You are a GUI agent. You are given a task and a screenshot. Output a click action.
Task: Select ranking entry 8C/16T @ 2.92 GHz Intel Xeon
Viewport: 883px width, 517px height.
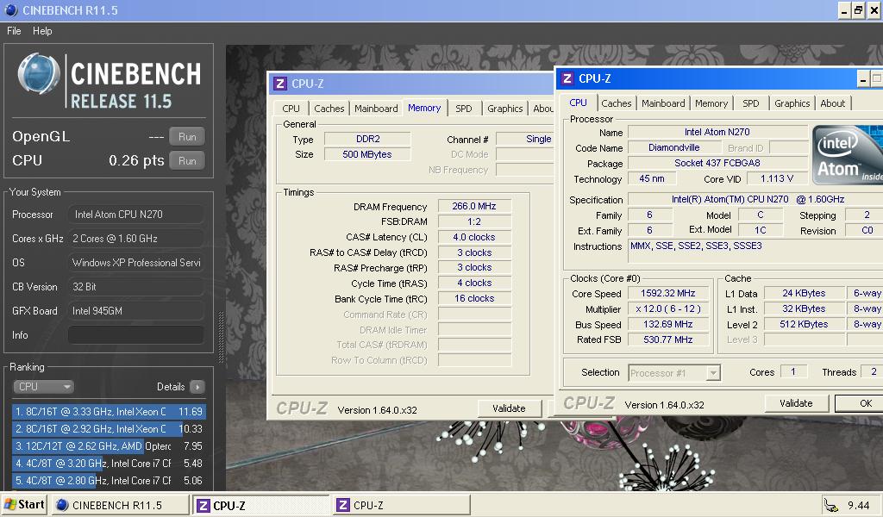[109, 428]
